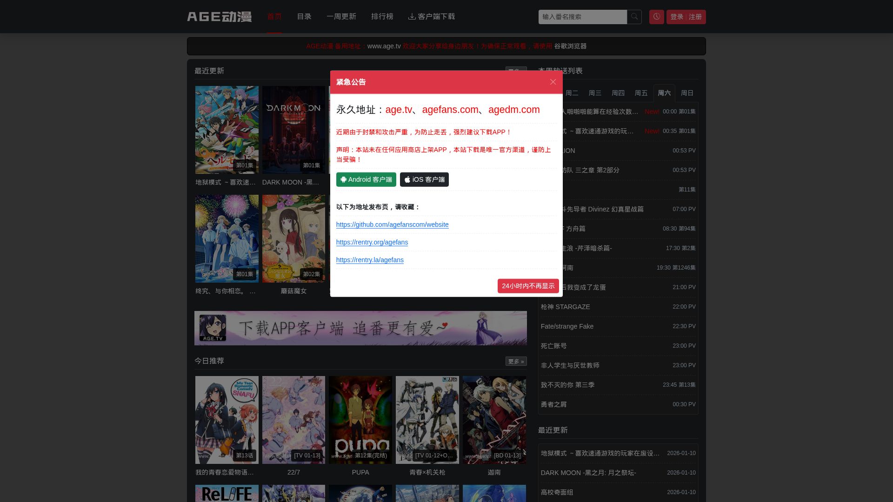Expand 更多 in 今日推荐 section

[516, 361]
